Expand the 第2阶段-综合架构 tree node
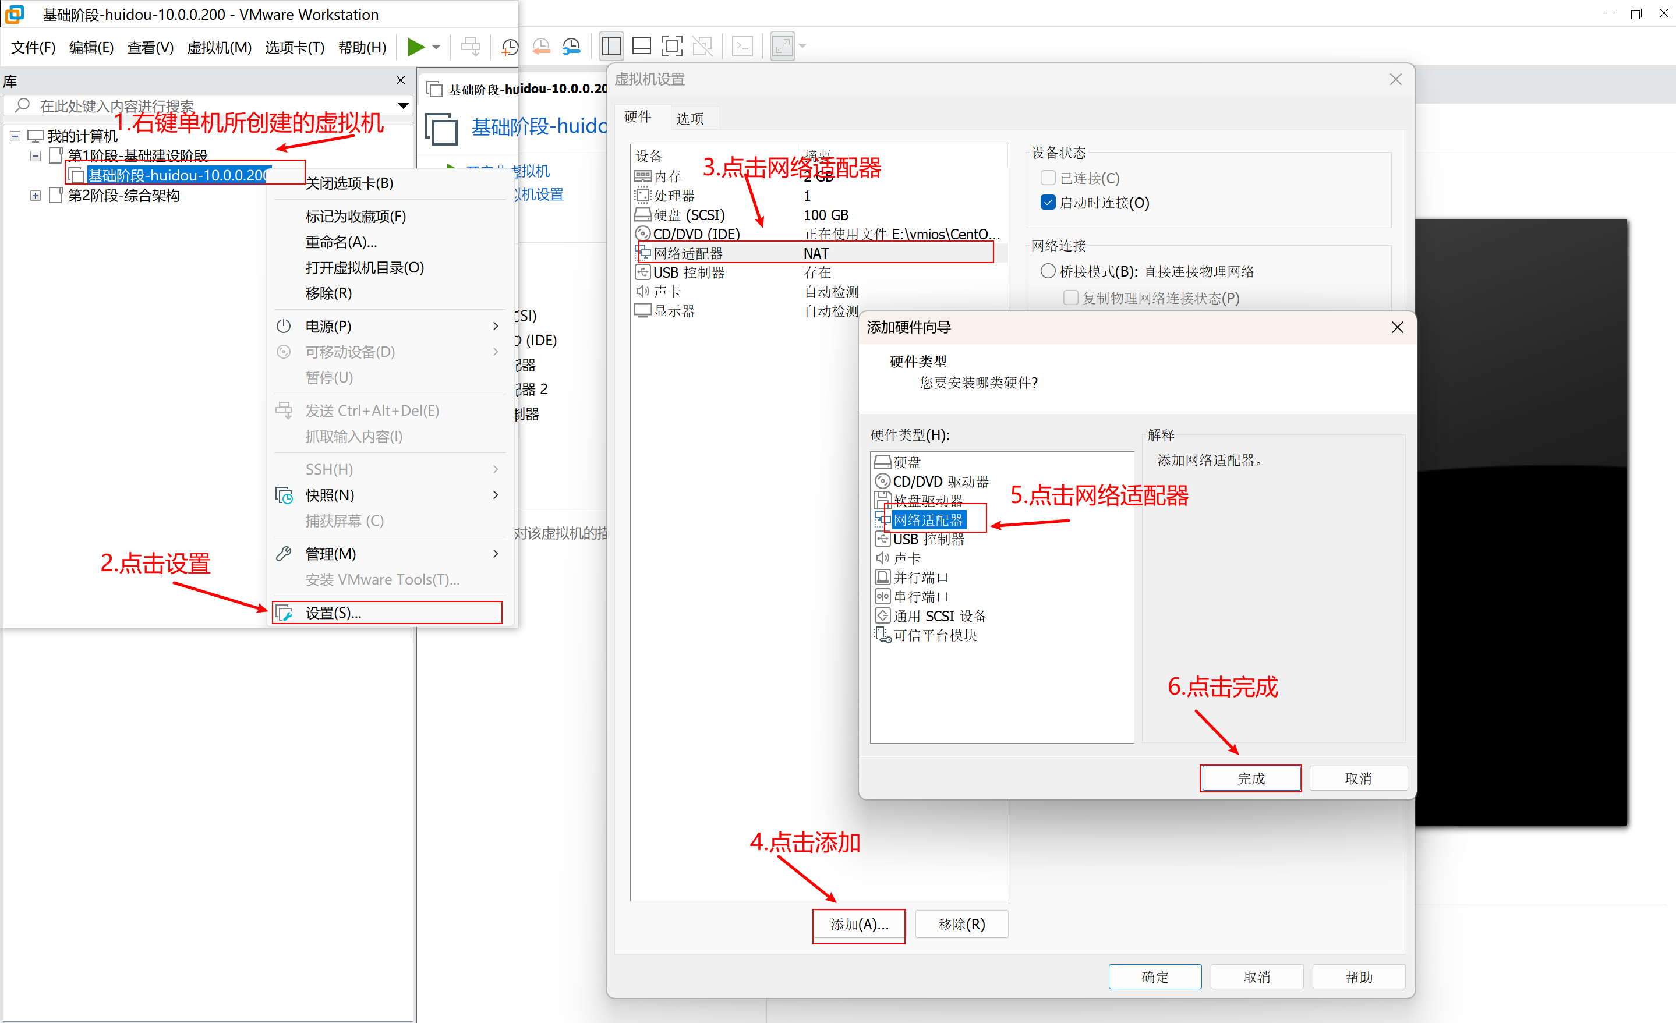This screenshot has height=1023, width=1676. tap(36, 196)
